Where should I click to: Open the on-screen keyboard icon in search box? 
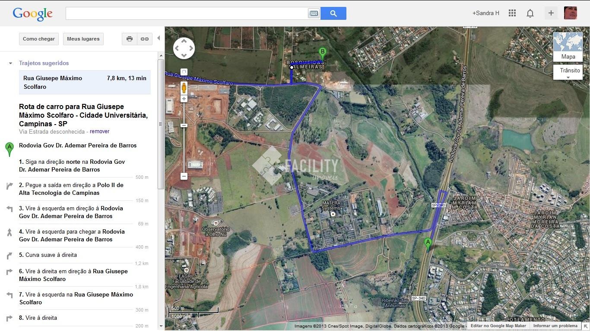pos(314,13)
